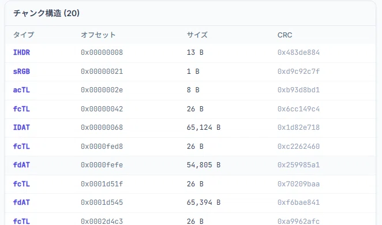Click the サイズ column header
Screen dimensions: 382x225
tap(197, 35)
